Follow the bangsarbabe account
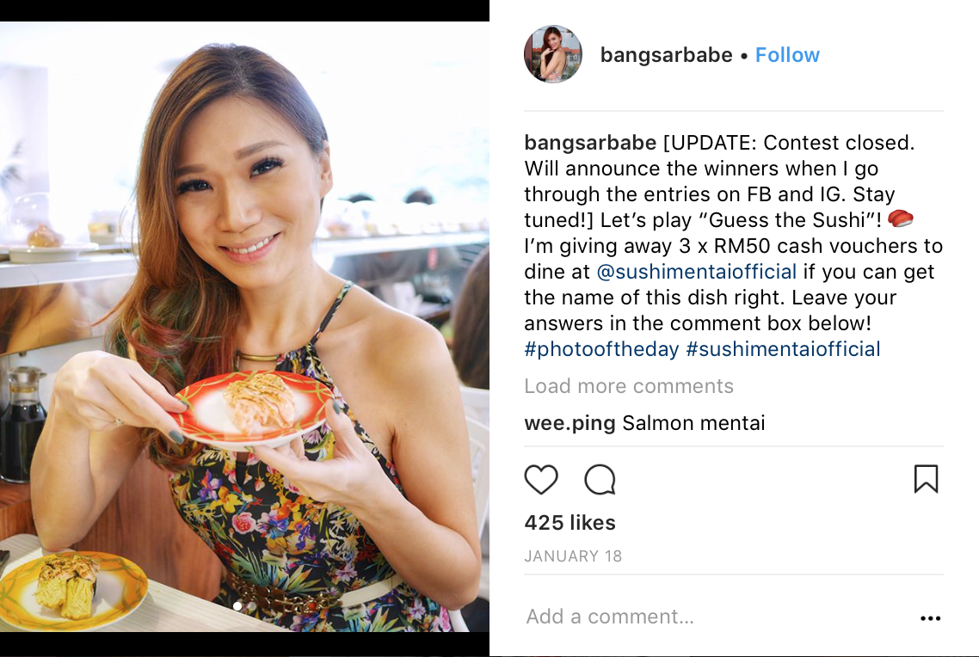 point(787,55)
